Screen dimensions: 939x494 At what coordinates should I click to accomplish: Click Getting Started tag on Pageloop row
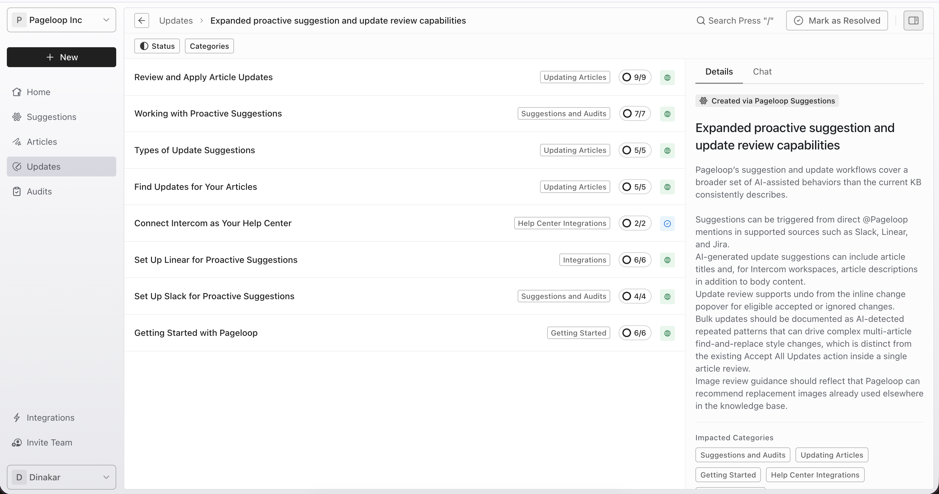[578, 333]
